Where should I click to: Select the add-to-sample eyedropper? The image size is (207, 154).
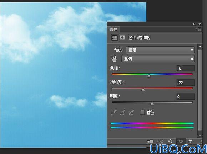point(123,112)
